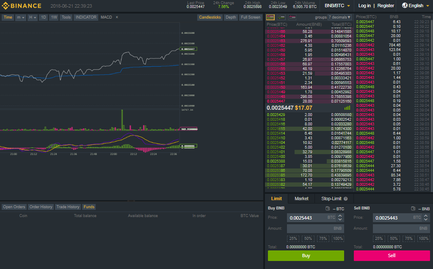Viewport: 433px width, 269px height.
Task: Remove the MACD indicator with the × icon
Action: pos(117,17)
